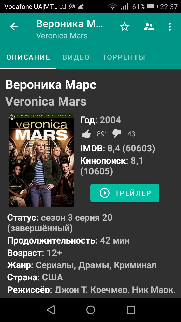
Task: Tap the IMDB rating 8,4 line
Action: (118, 148)
